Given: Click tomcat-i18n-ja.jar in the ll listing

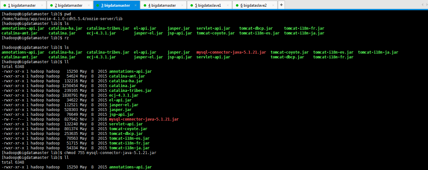Looking at the screenshot, I should pos(129,148).
